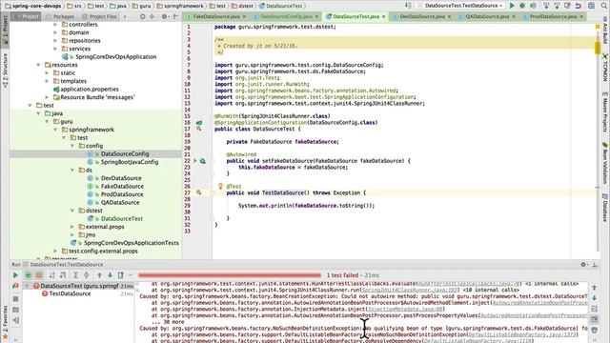Image resolution: width=610 pixels, height=343 pixels.
Task: Click the Debug bug icon in top toolbar
Action: coord(522,6)
